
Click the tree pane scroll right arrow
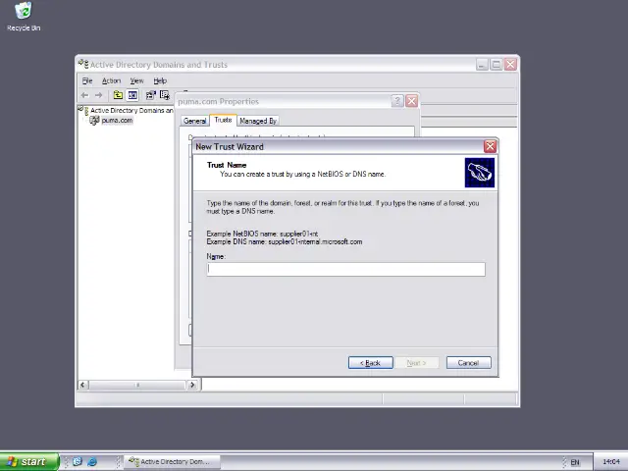(x=192, y=385)
